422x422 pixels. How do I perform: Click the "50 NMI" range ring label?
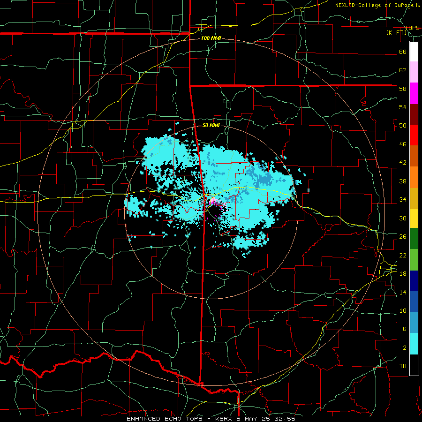[x=211, y=125]
